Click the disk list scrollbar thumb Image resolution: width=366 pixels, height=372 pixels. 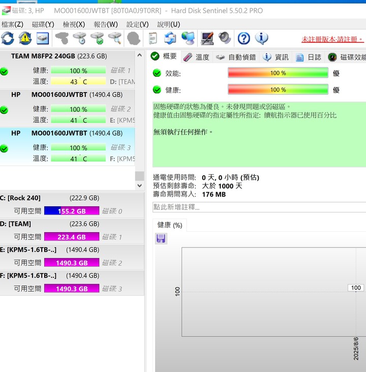coord(140,176)
